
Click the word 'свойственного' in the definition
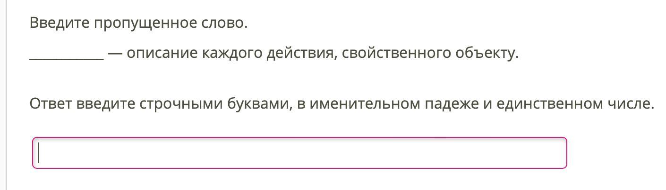coord(397,53)
